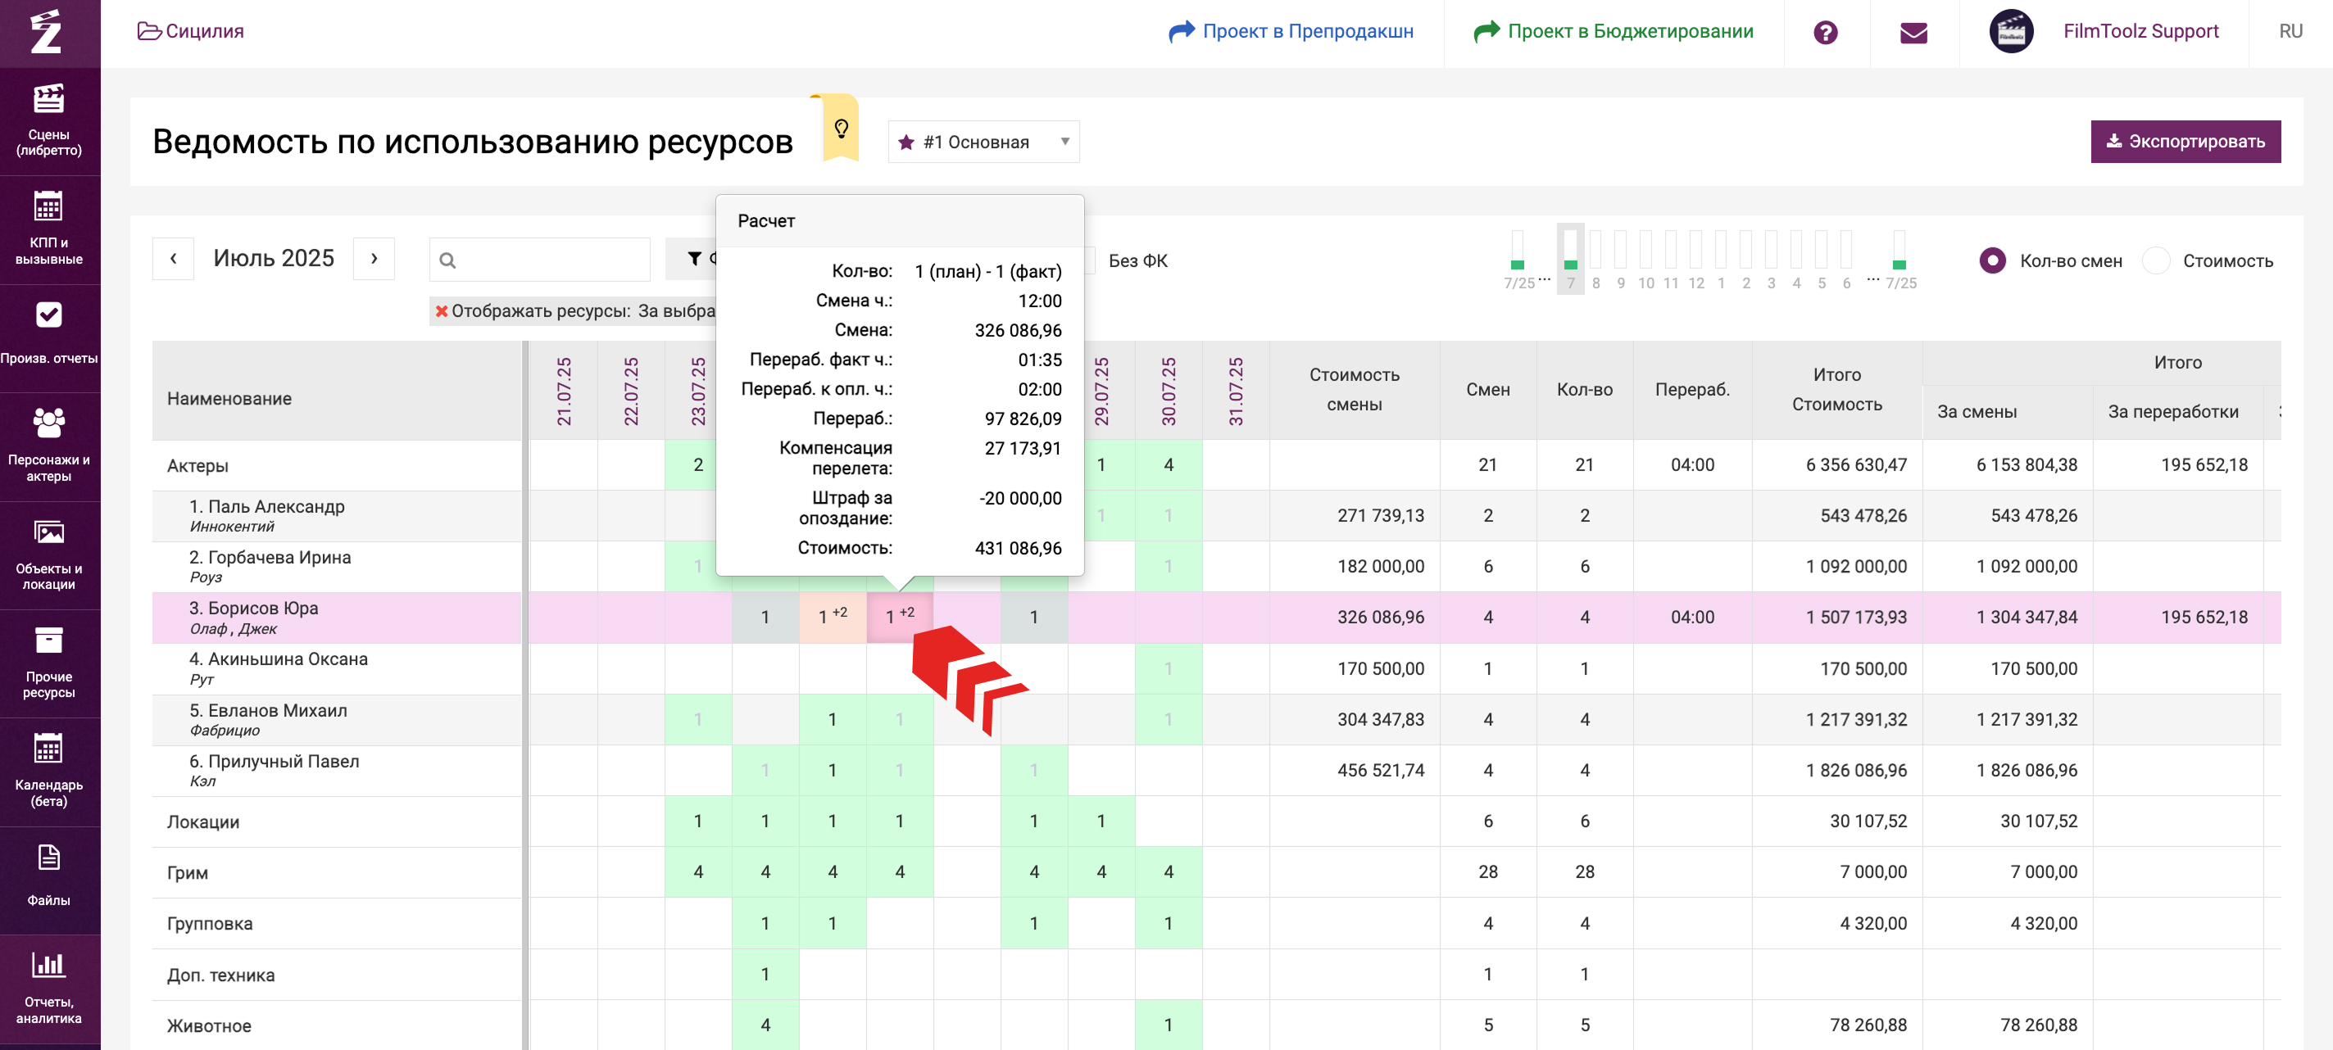
Task: Open FilmToolz logo home
Action: point(46,33)
